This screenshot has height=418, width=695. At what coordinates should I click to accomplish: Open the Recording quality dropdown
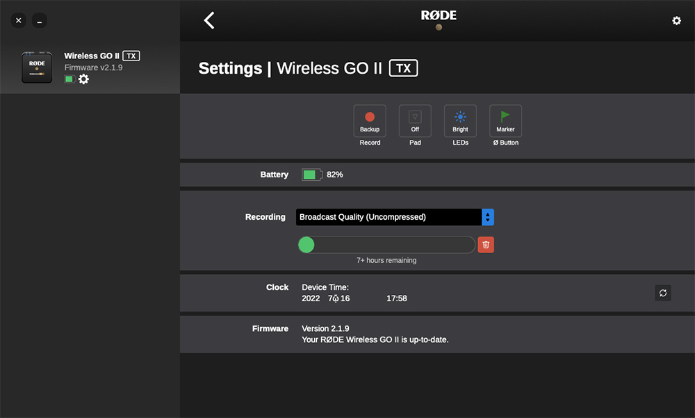395,217
